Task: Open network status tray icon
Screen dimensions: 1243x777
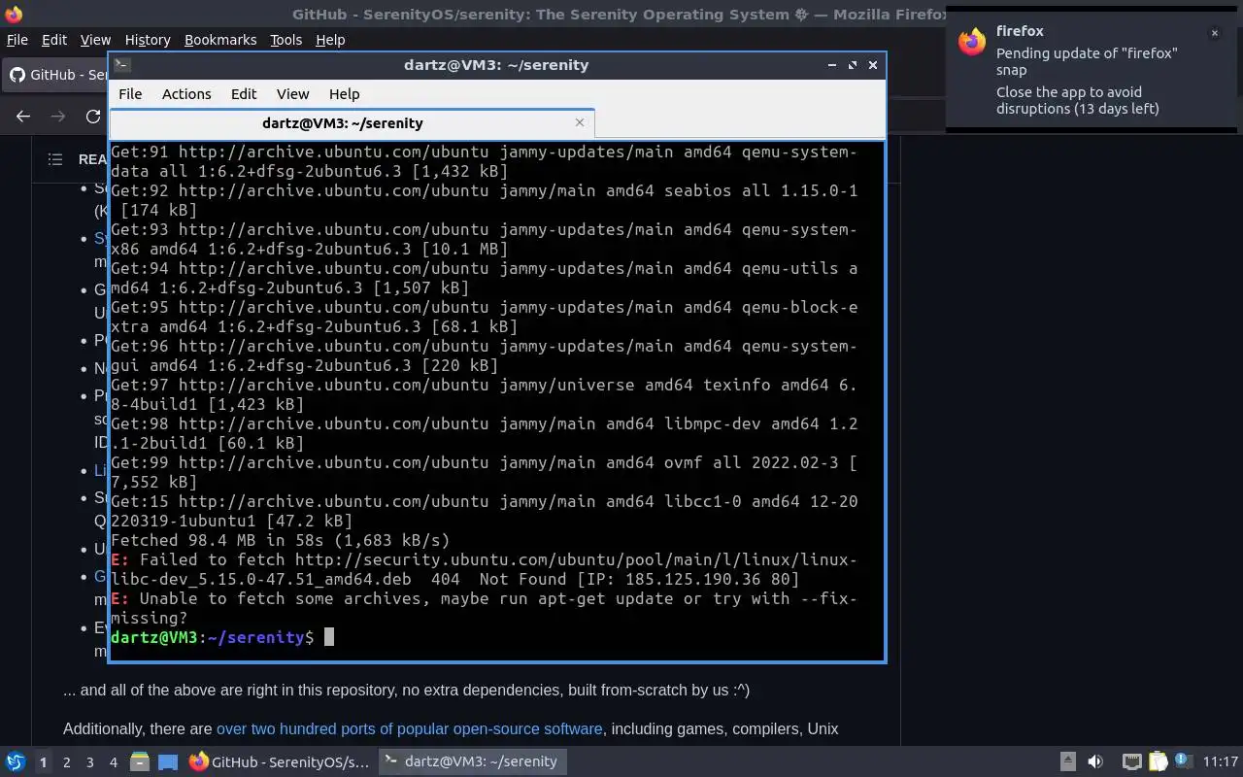Action: click(1131, 761)
